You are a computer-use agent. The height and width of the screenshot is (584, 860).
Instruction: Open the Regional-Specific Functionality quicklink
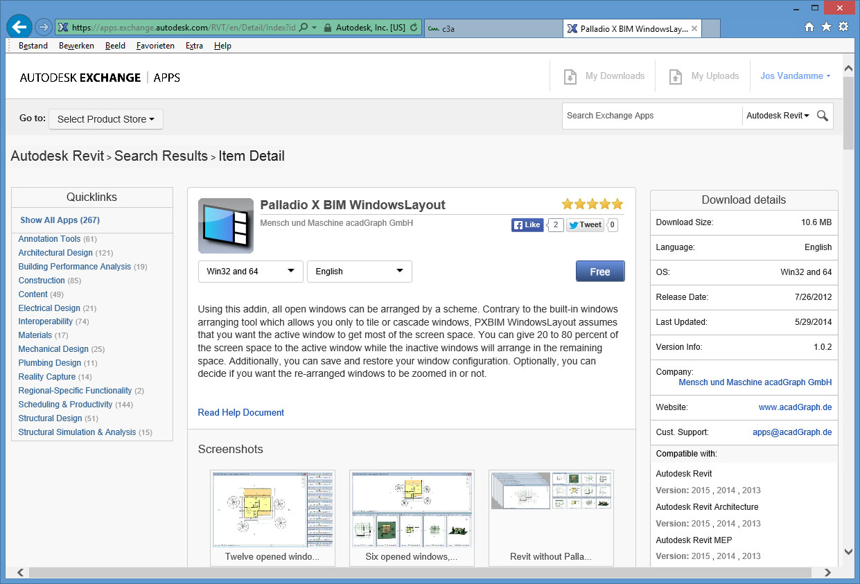point(75,391)
